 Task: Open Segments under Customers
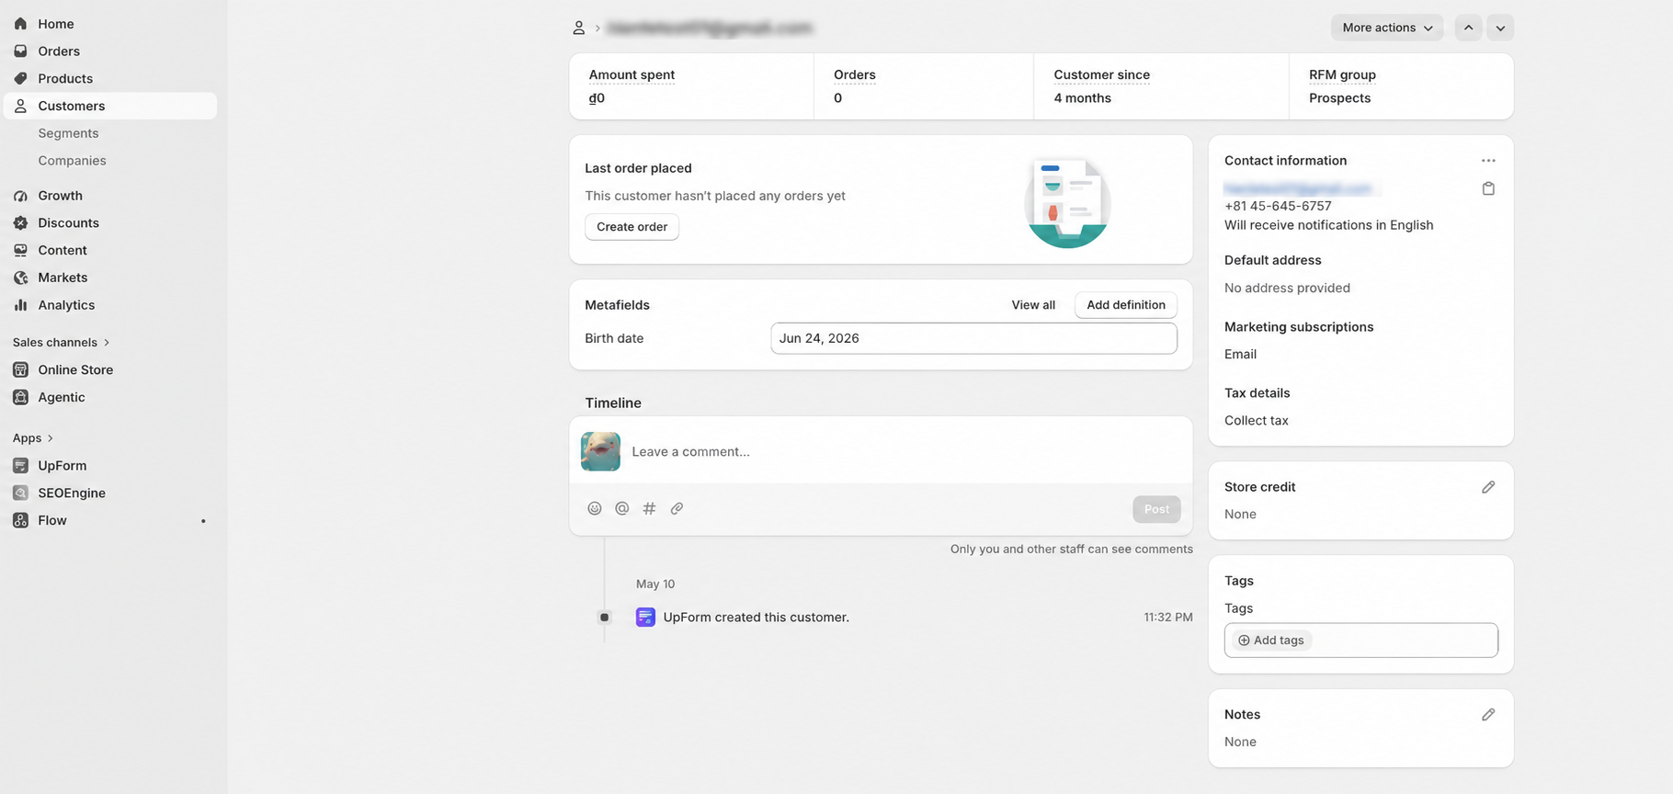[x=68, y=133]
